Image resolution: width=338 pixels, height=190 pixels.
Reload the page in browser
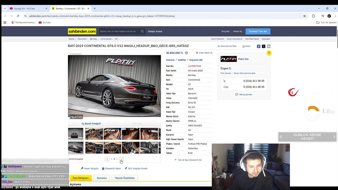coord(18,16)
